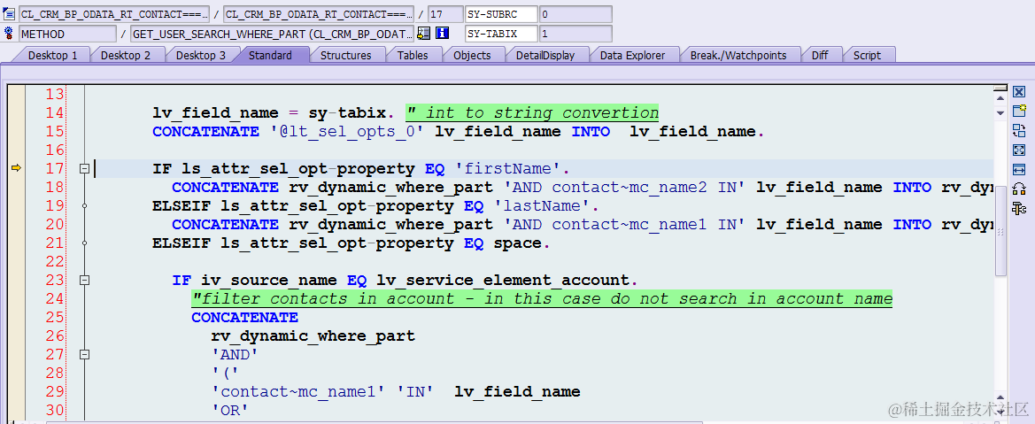This screenshot has width=1035, height=424.
Task: Click the close tool icon in right toolbar
Action: point(1018,92)
